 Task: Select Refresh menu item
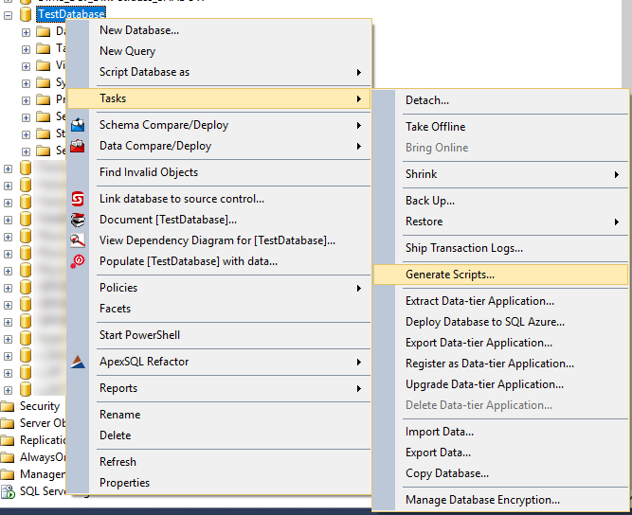219,462
